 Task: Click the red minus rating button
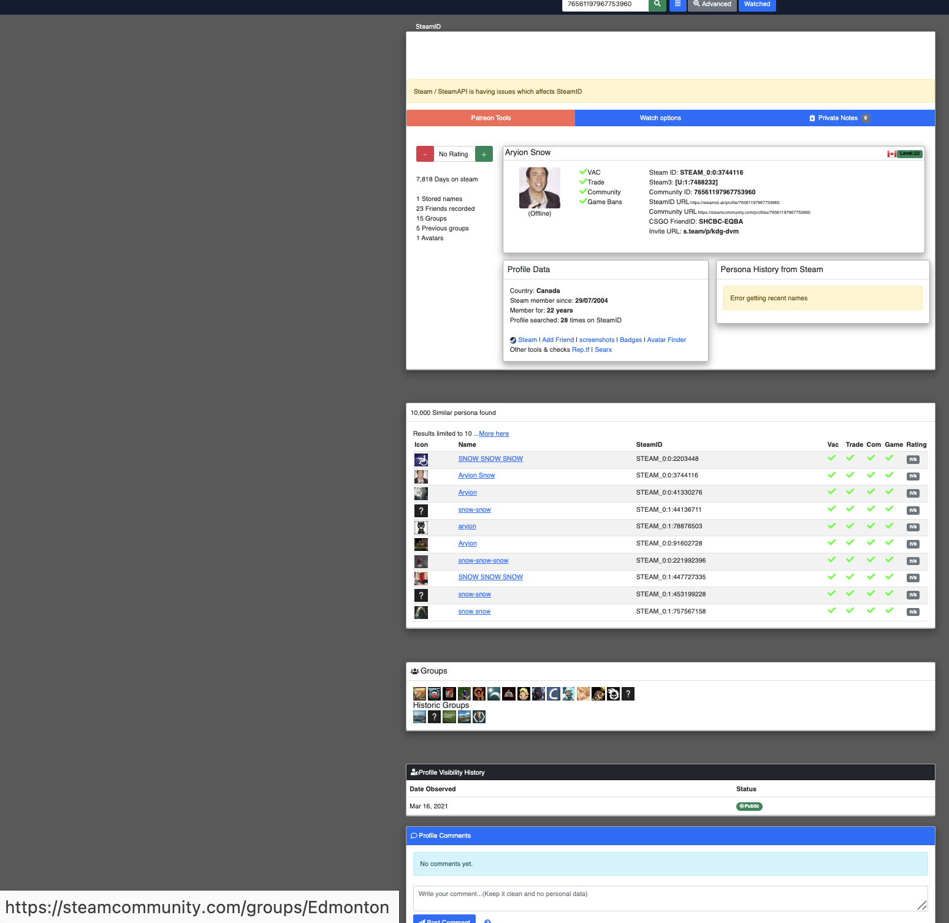(425, 154)
